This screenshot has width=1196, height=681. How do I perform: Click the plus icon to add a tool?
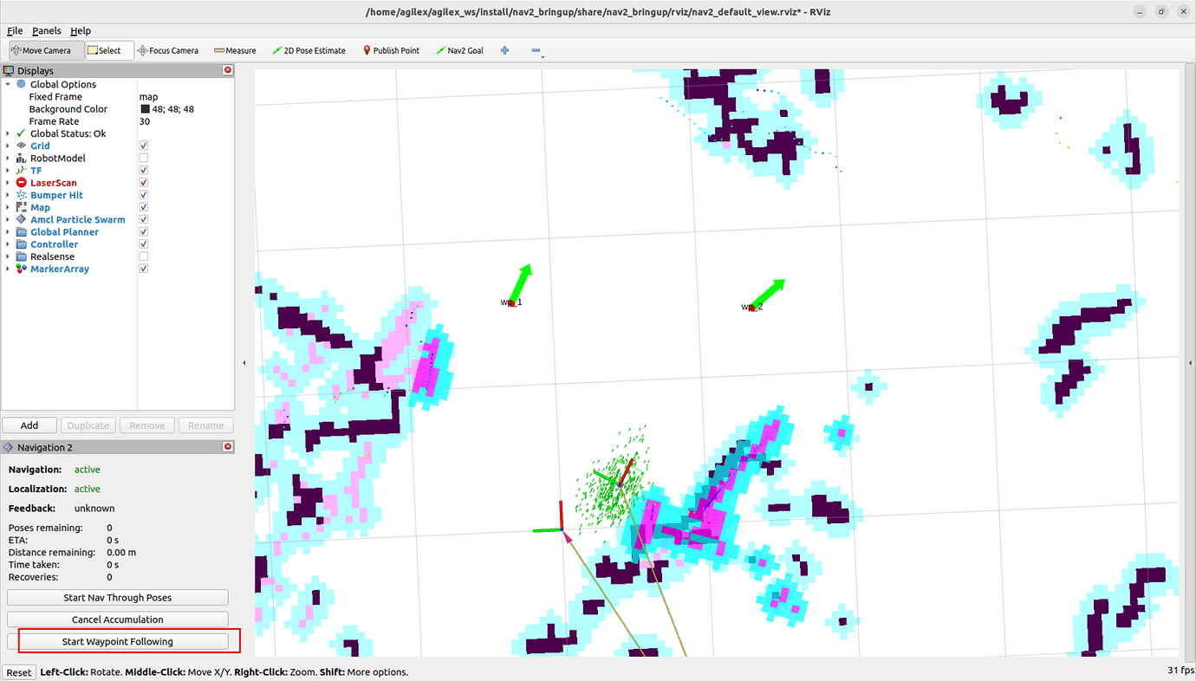(504, 50)
